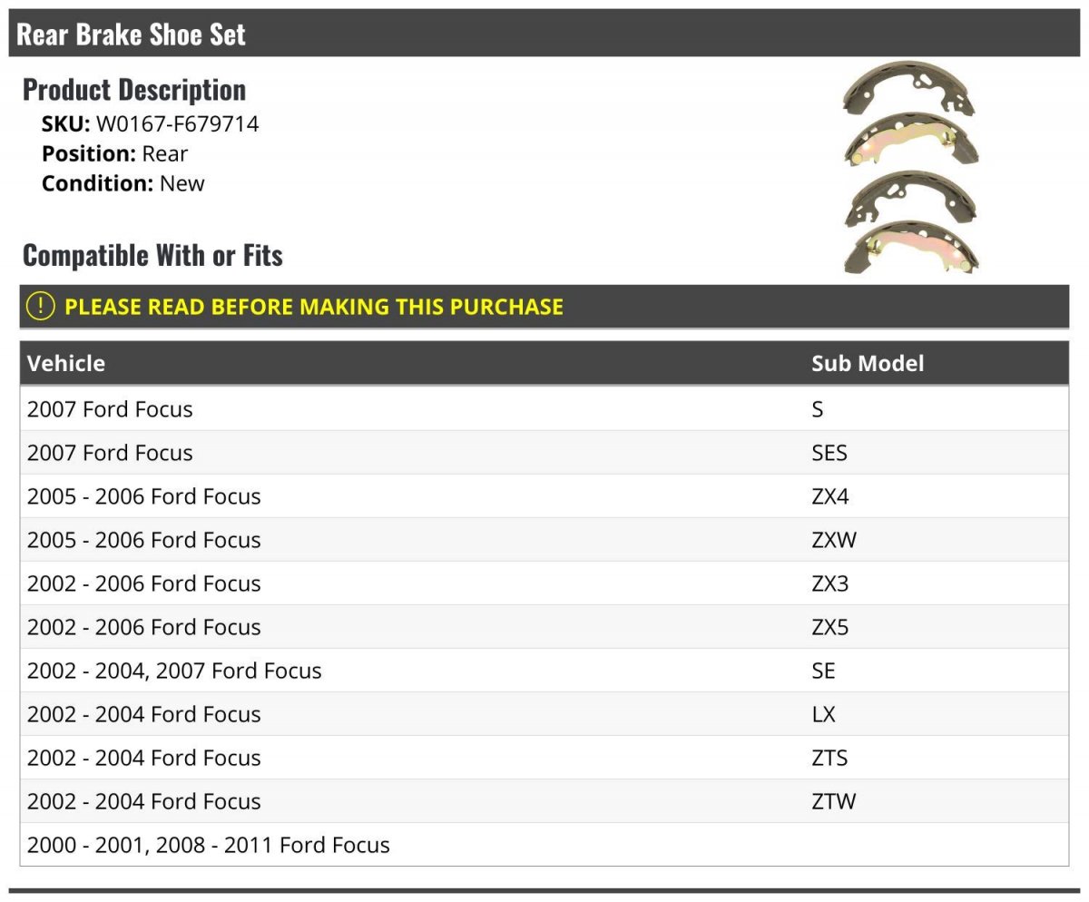
Task: Click the LX sub model cell
Action: (x=823, y=714)
